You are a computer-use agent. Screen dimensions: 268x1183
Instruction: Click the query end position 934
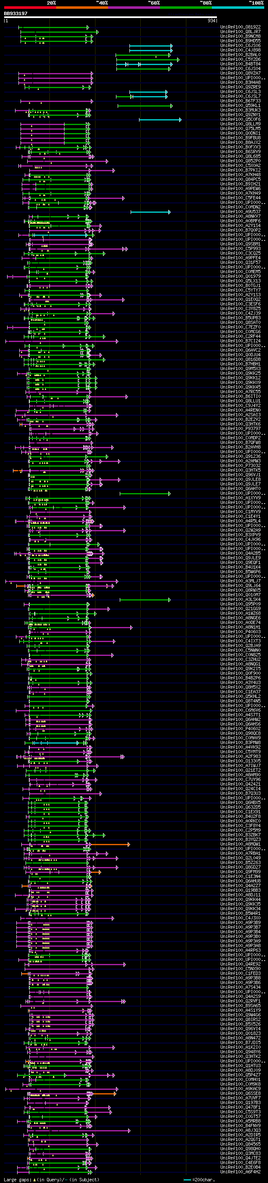(211, 21)
